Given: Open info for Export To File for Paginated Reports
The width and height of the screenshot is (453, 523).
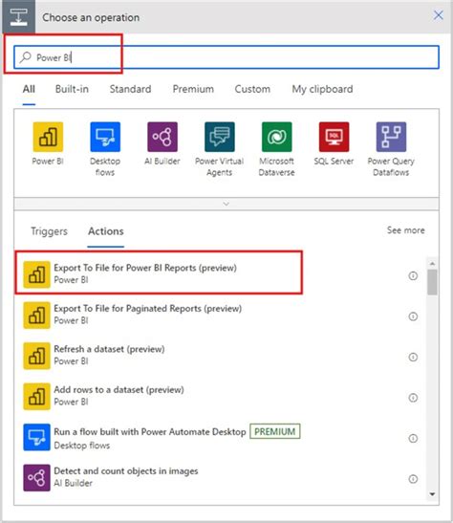Looking at the screenshot, I should point(413,316).
